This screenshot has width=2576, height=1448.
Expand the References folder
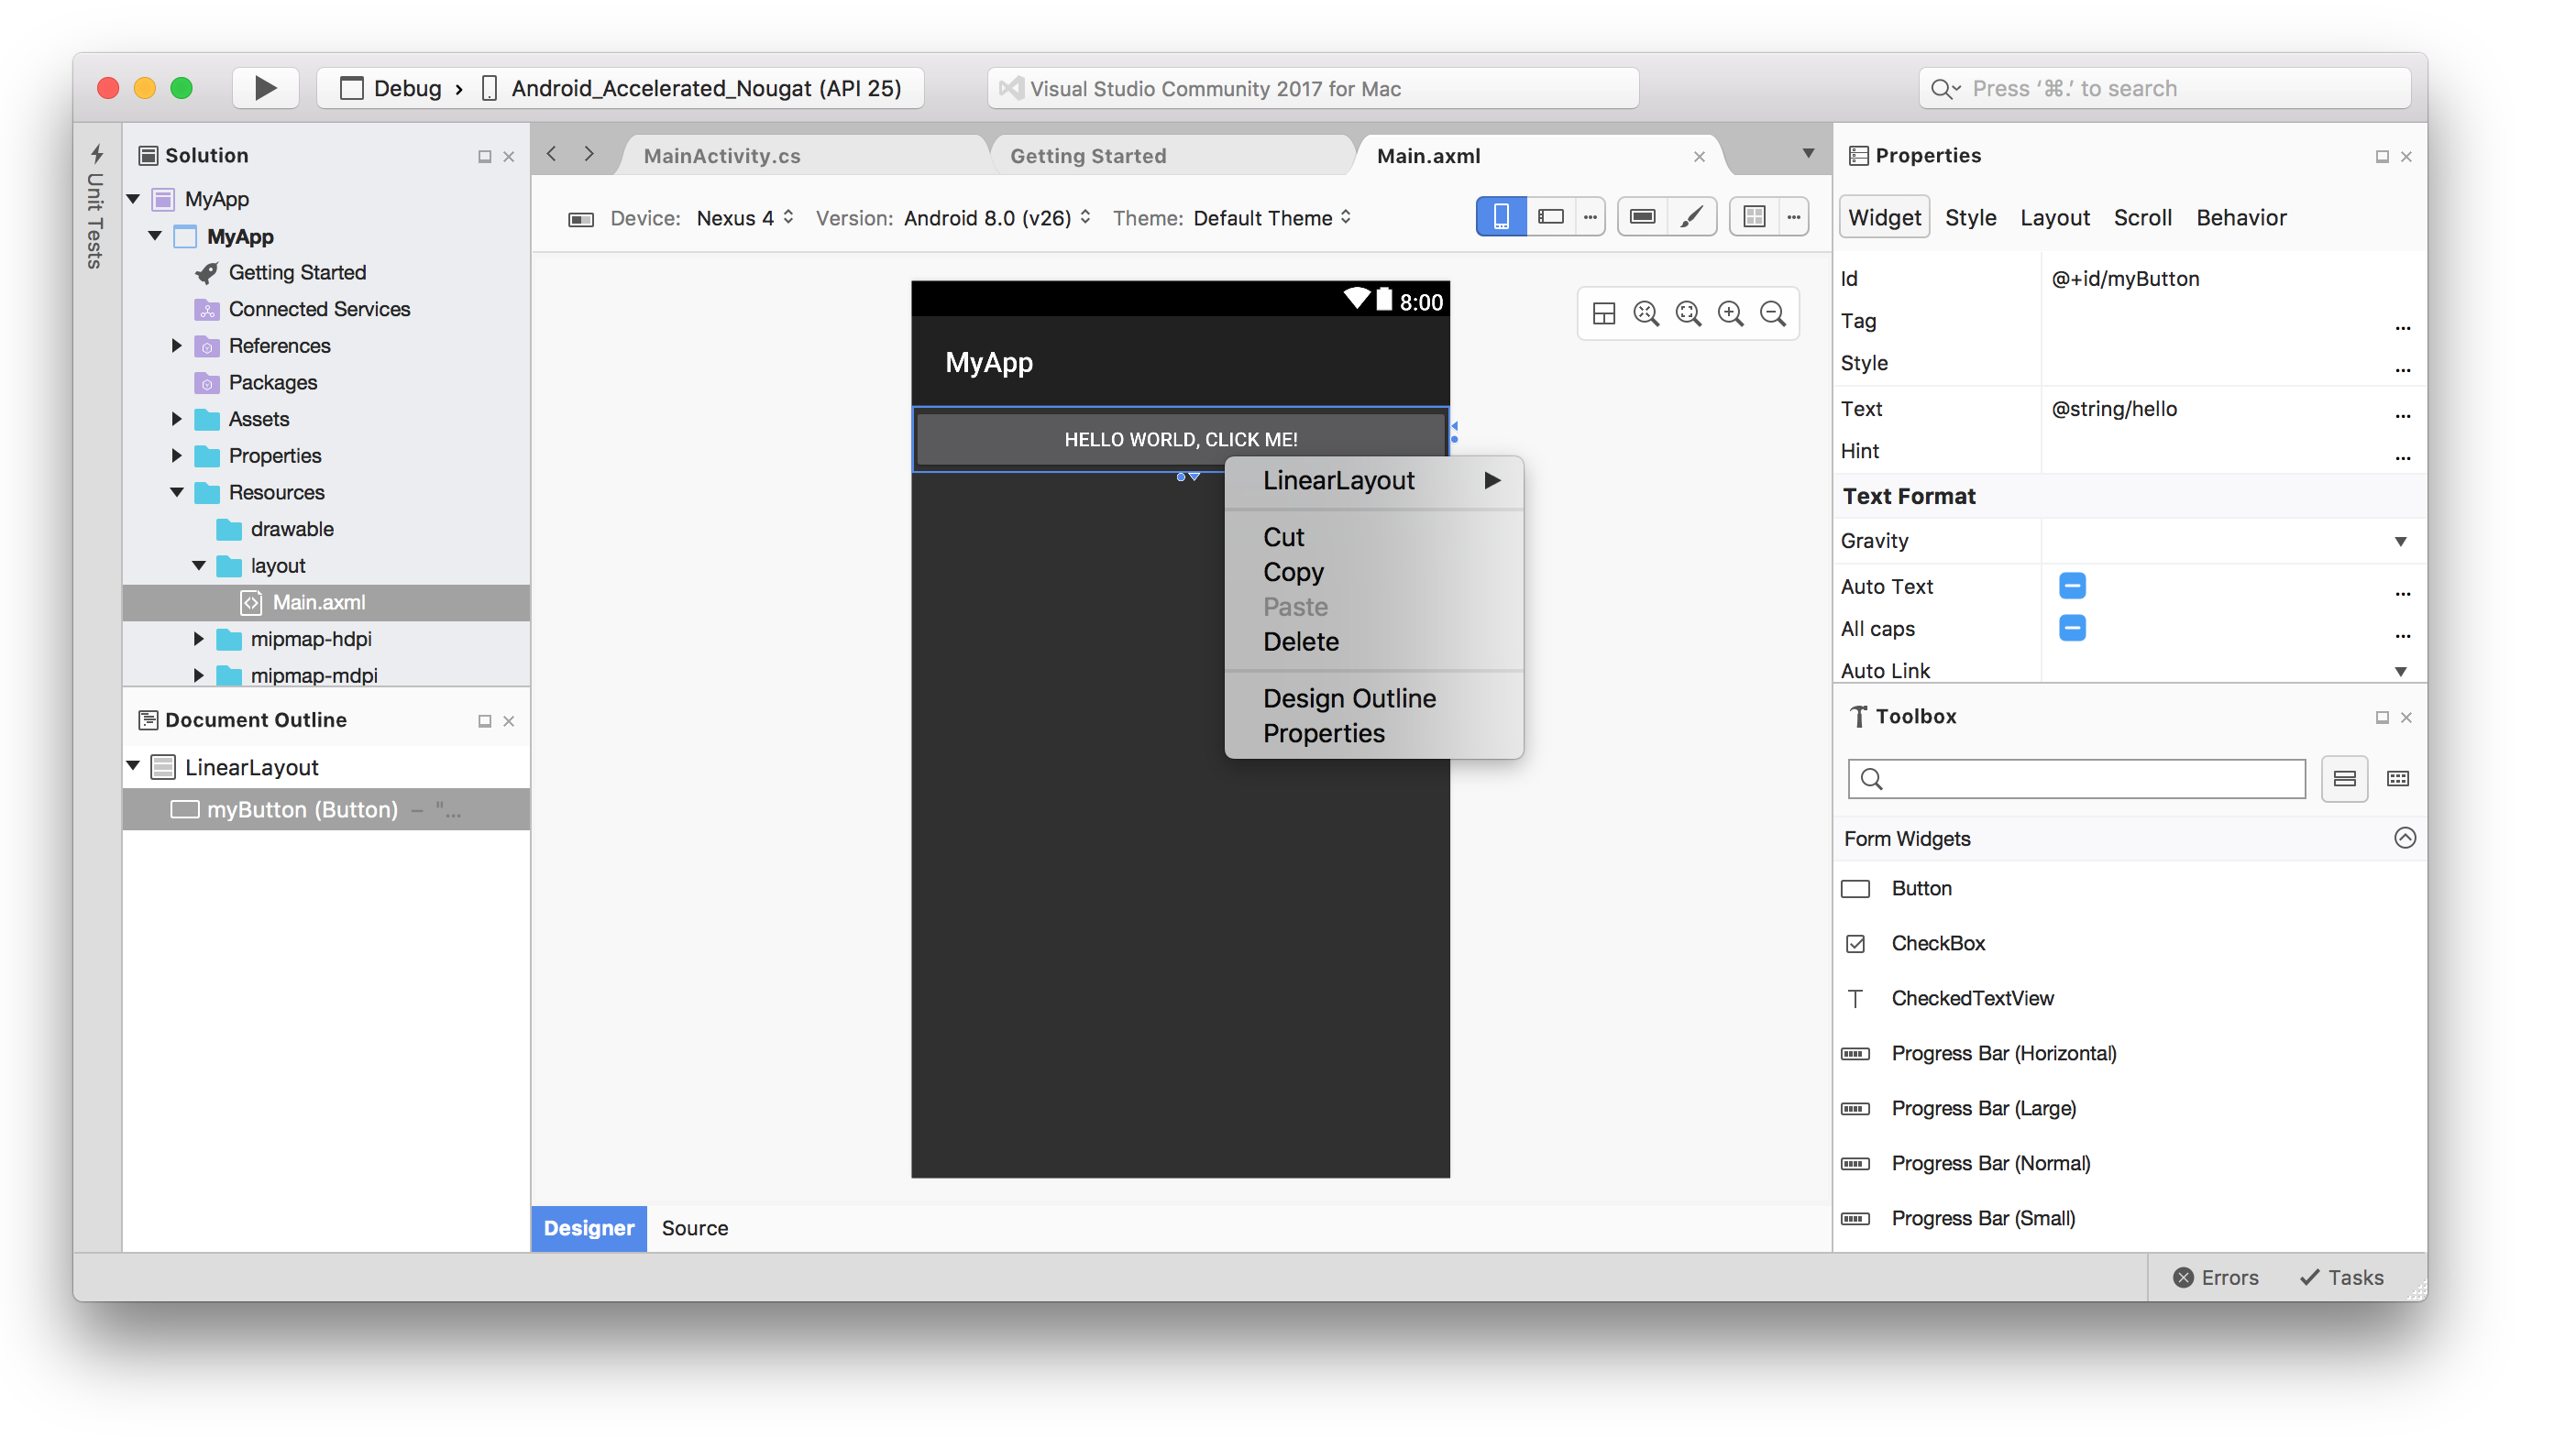[x=177, y=346]
